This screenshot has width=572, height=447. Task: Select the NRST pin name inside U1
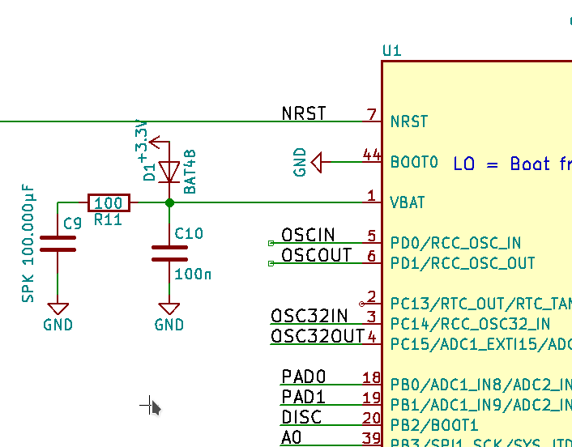click(x=409, y=121)
